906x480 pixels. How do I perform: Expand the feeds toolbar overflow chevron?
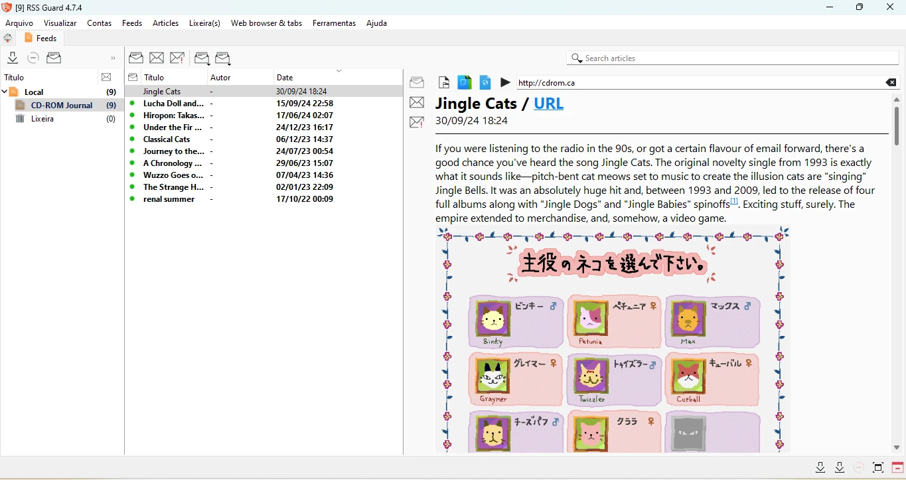click(x=113, y=58)
